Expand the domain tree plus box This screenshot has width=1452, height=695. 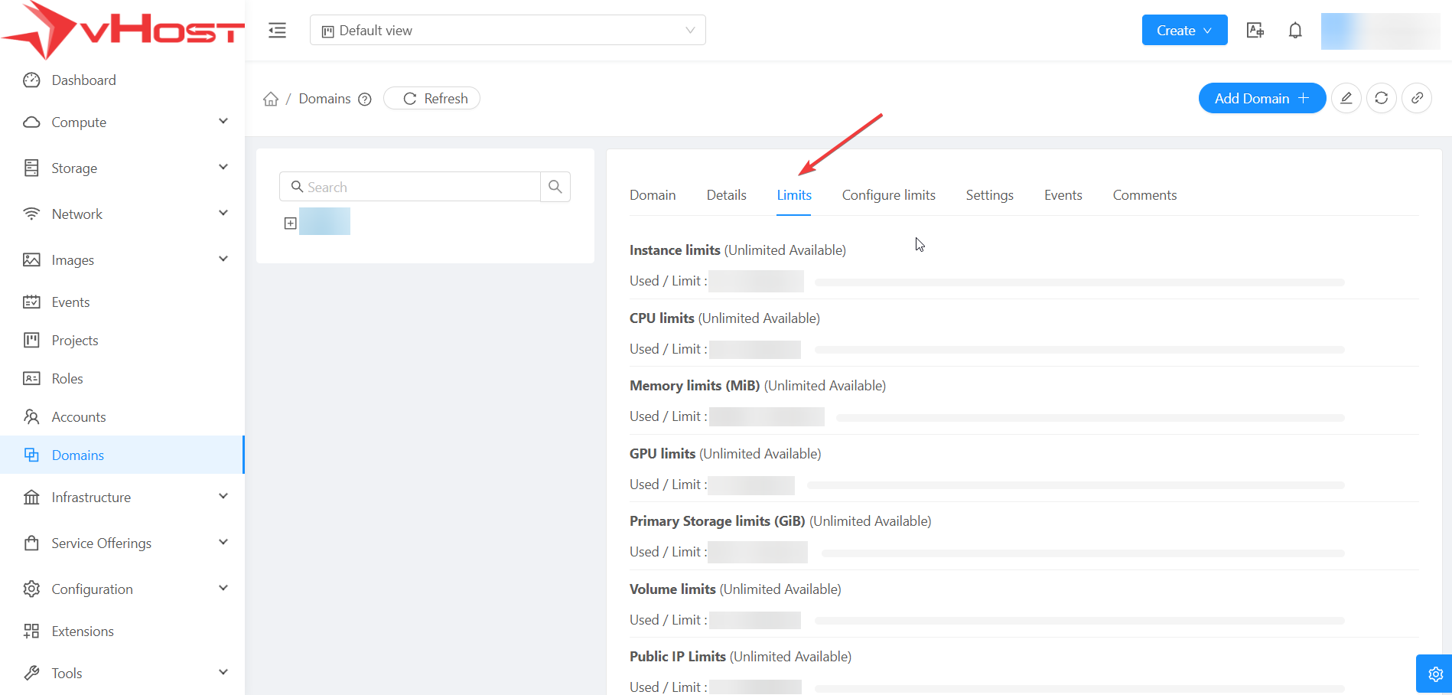pos(290,223)
